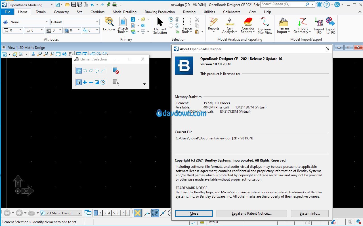Select Circle method in Element Selection window

click(x=97, y=71)
